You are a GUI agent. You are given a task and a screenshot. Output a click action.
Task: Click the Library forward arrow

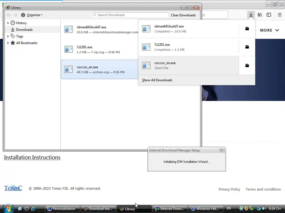point(15,15)
